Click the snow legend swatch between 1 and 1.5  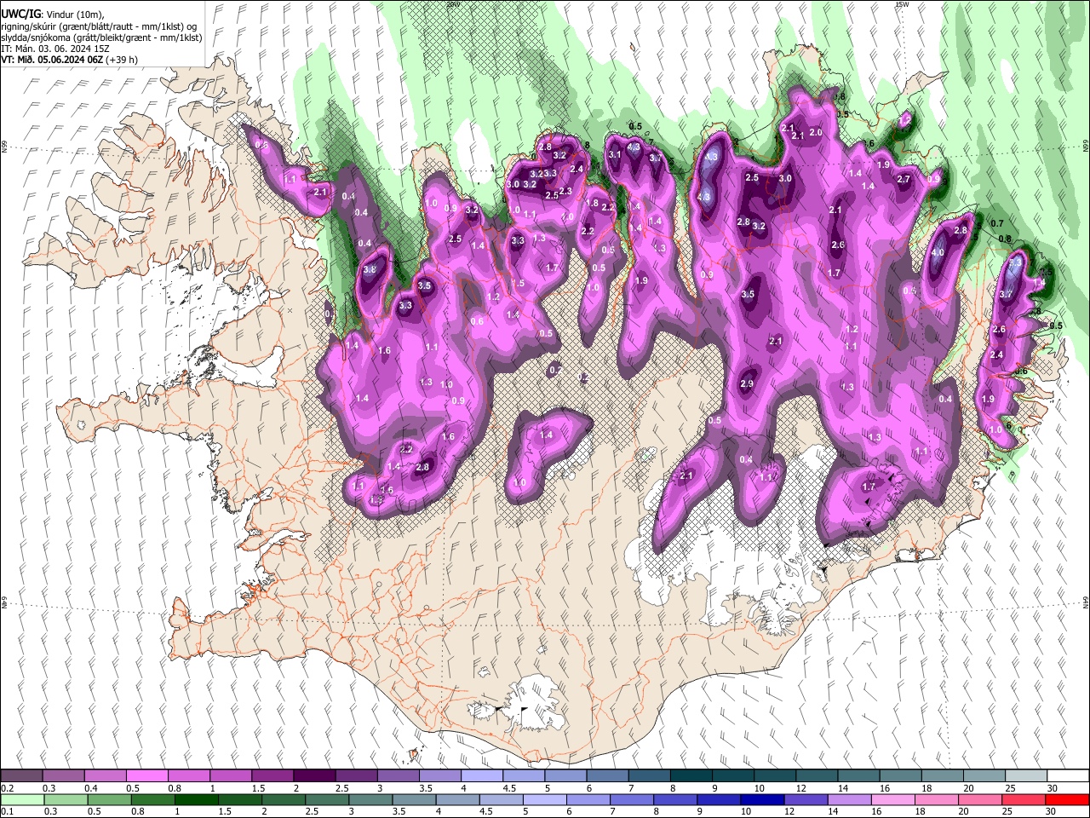point(230,776)
